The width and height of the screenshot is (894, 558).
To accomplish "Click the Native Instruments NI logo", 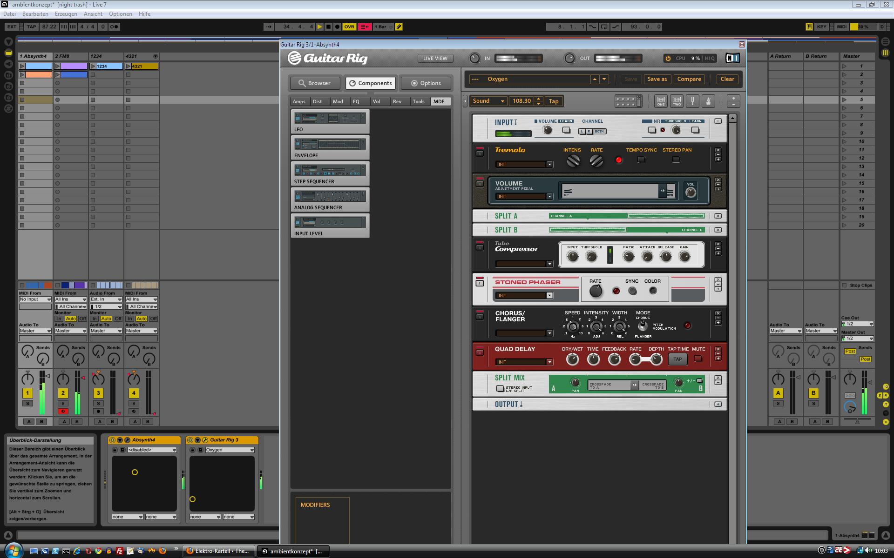I will tap(732, 58).
